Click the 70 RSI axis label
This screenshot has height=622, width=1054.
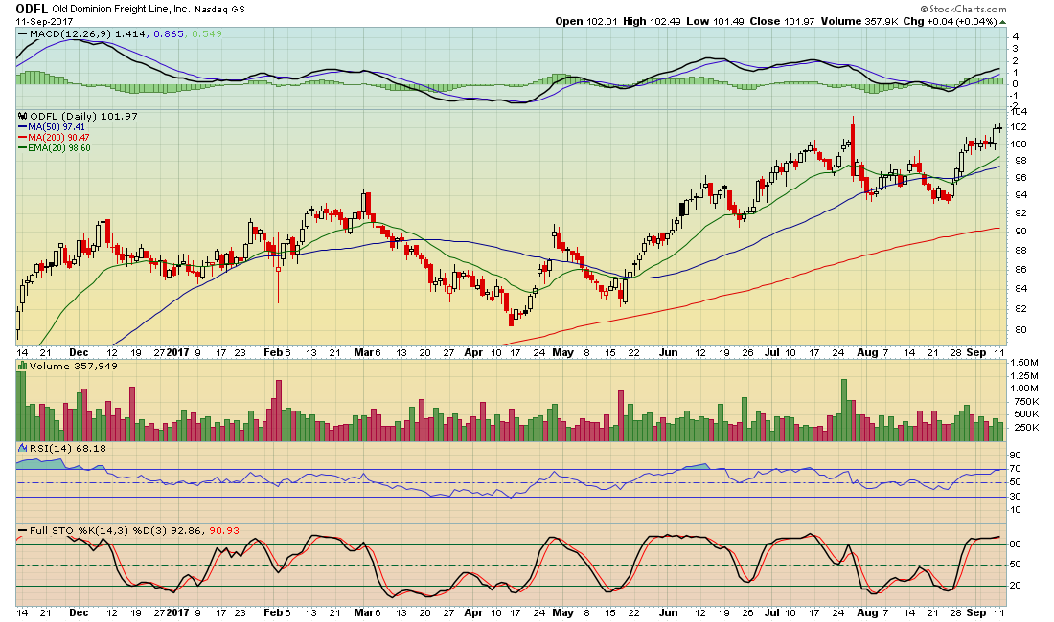[1015, 469]
